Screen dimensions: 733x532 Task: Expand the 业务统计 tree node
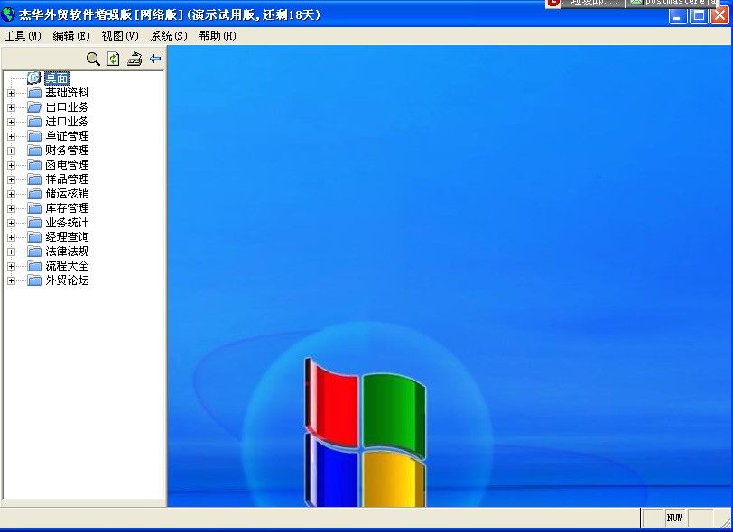[11, 224]
